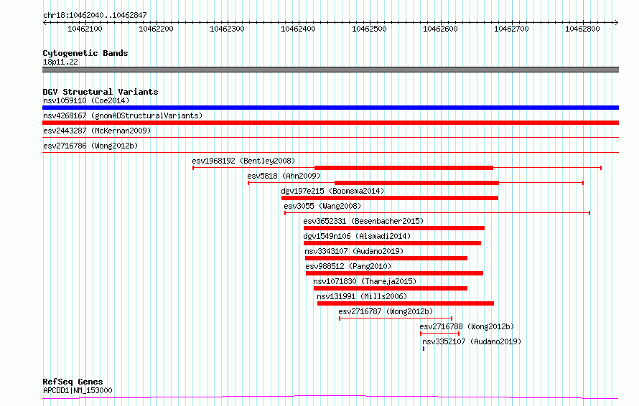Viewport: 639px width, 406px height.
Task: Click ruler position 10462600
Action: coord(441,29)
